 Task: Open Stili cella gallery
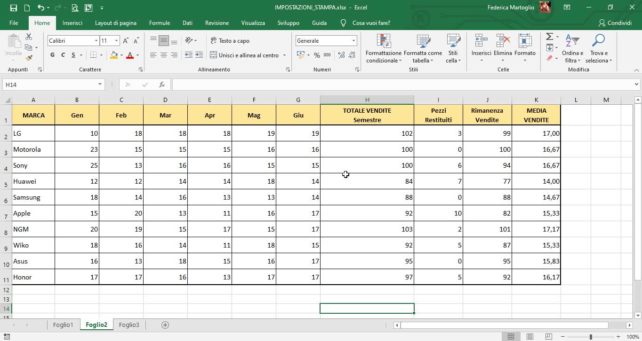pos(453,49)
